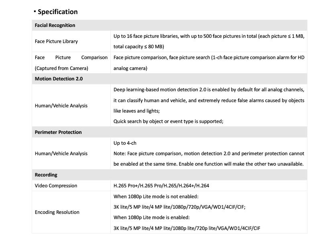Click the Face Picture Library label
Viewport: 321px width, 244px height.
click(x=56, y=41)
